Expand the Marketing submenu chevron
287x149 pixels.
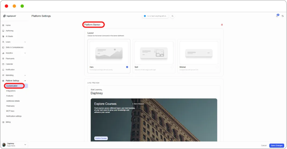[x=25, y=75]
